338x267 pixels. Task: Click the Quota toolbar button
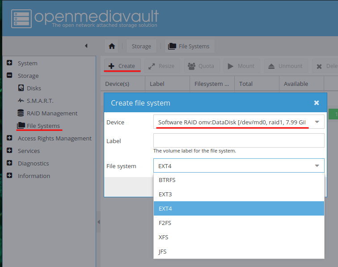[202, 66]
